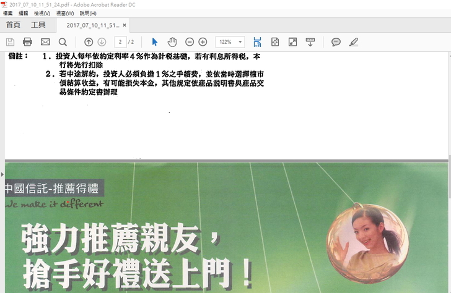This screenshot has height=293, width=451.
Task: Add a sticky note comment
Action: (x=336, y=42)
